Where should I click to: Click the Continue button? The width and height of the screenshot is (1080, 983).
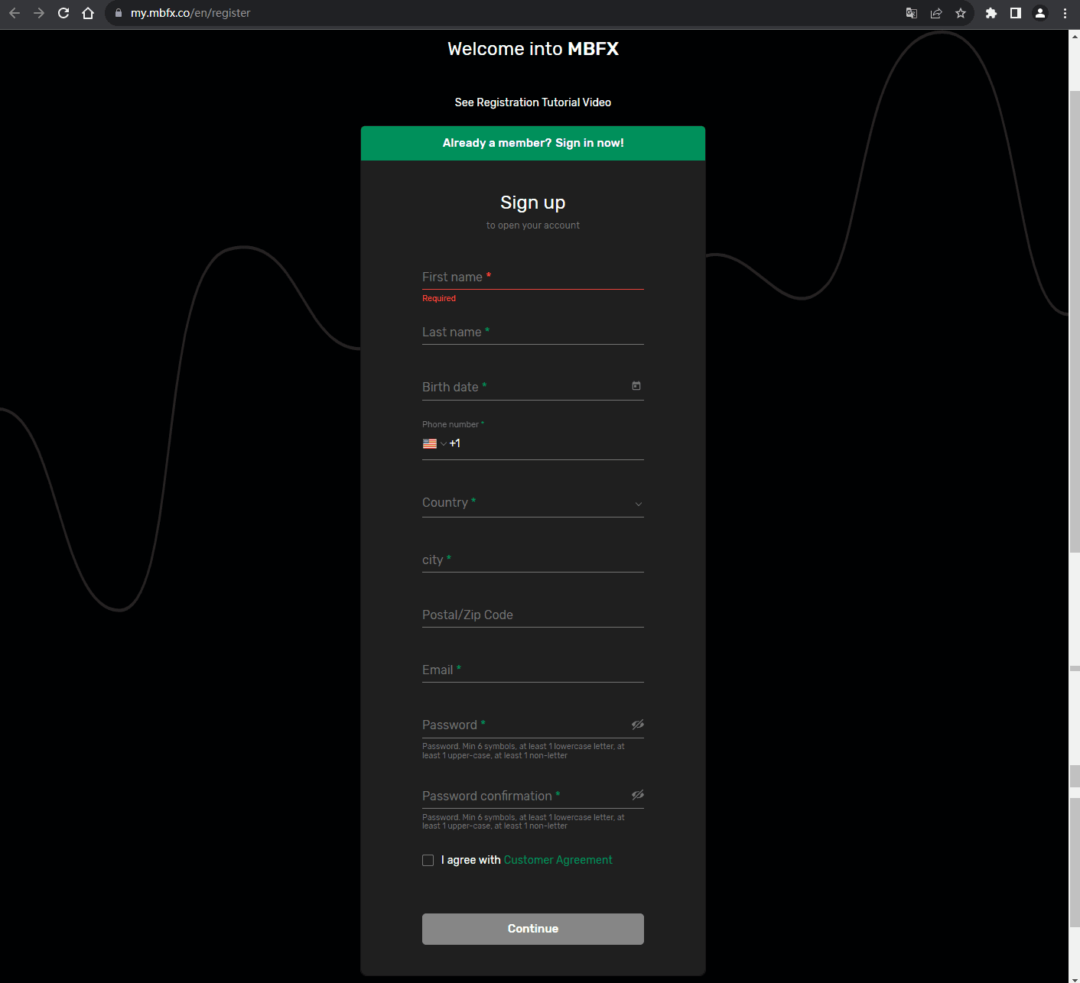click(x=533, y=929)
